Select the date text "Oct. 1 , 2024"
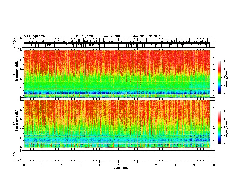This screenshot has height=185, width=240. click(85, 36)
